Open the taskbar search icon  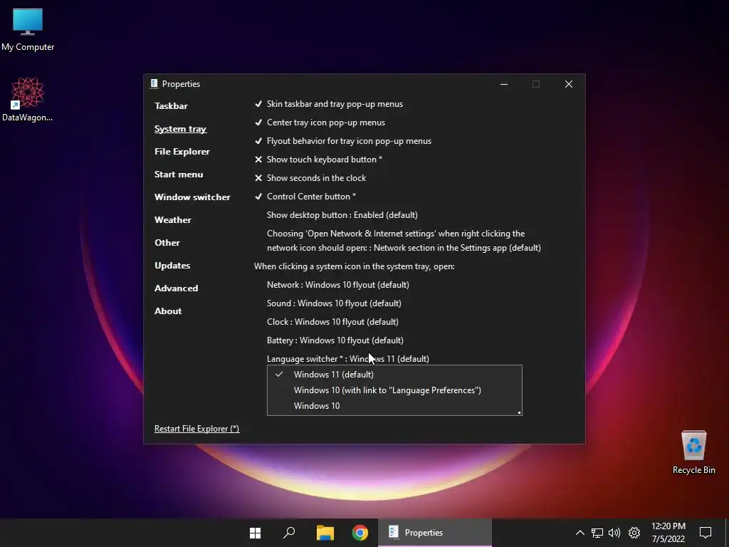click(x=289, y=533)
